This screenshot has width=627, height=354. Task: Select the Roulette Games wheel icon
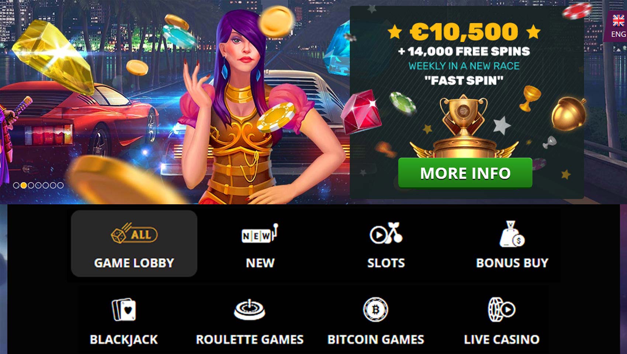tap(250, 309)
